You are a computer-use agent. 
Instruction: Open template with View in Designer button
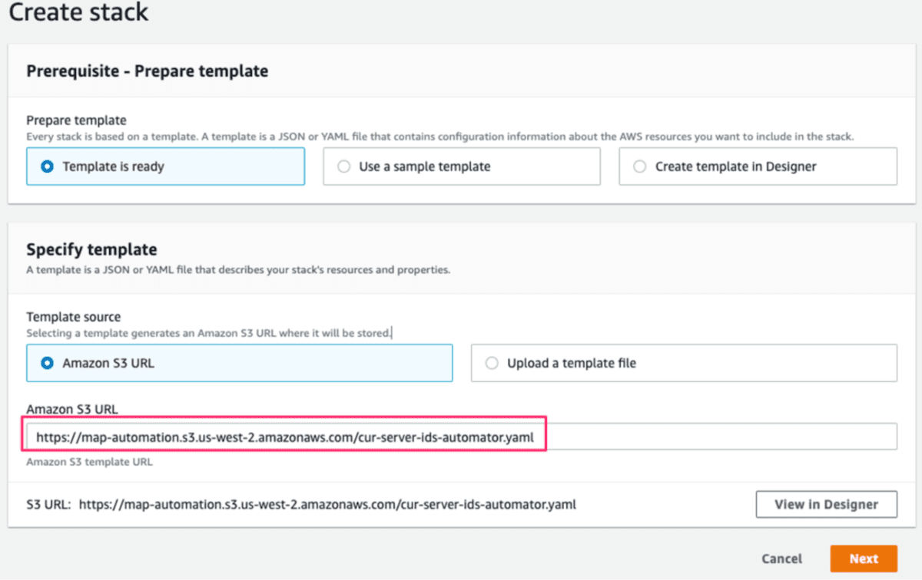826,505
